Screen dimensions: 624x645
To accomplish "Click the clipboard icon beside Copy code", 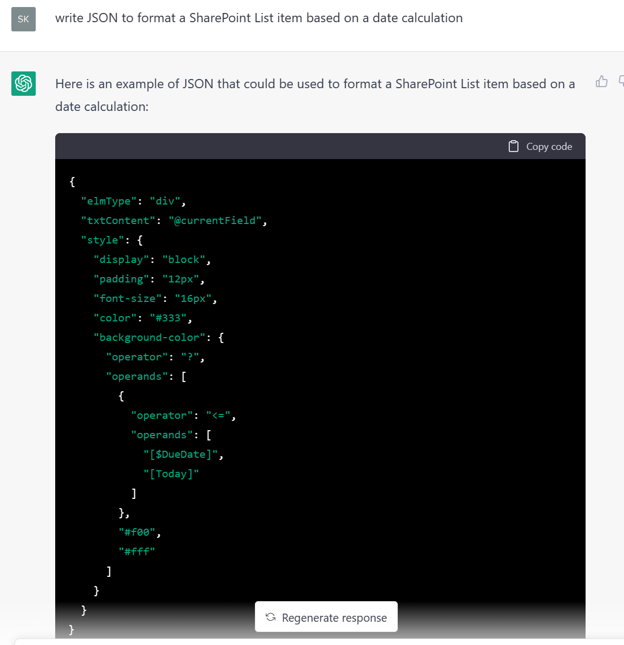I will pos(514,147).
